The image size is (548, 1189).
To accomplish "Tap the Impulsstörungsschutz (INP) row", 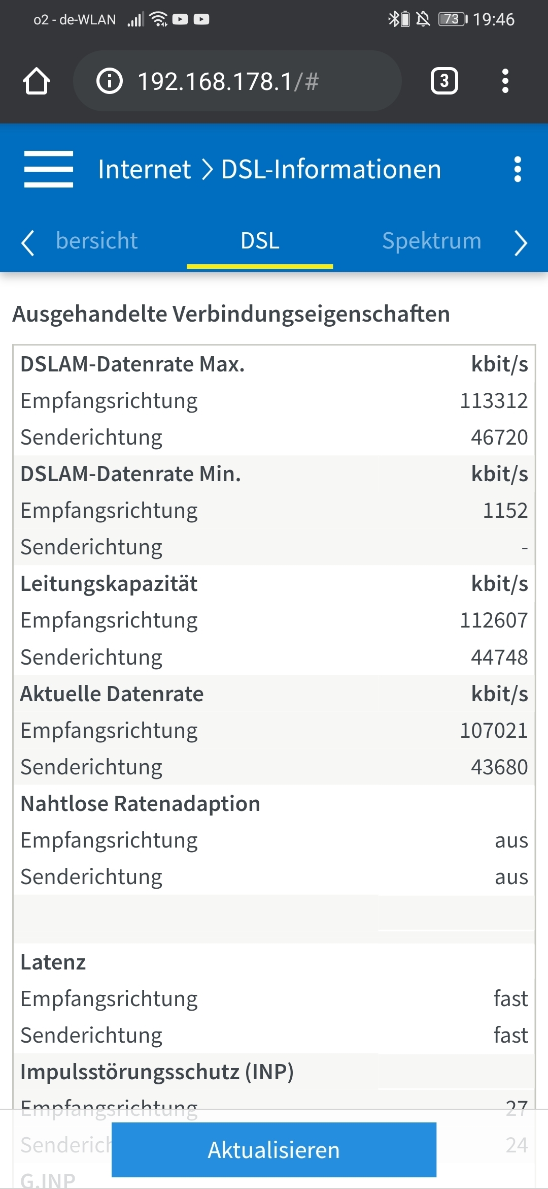I will (x=274, y=1072).
